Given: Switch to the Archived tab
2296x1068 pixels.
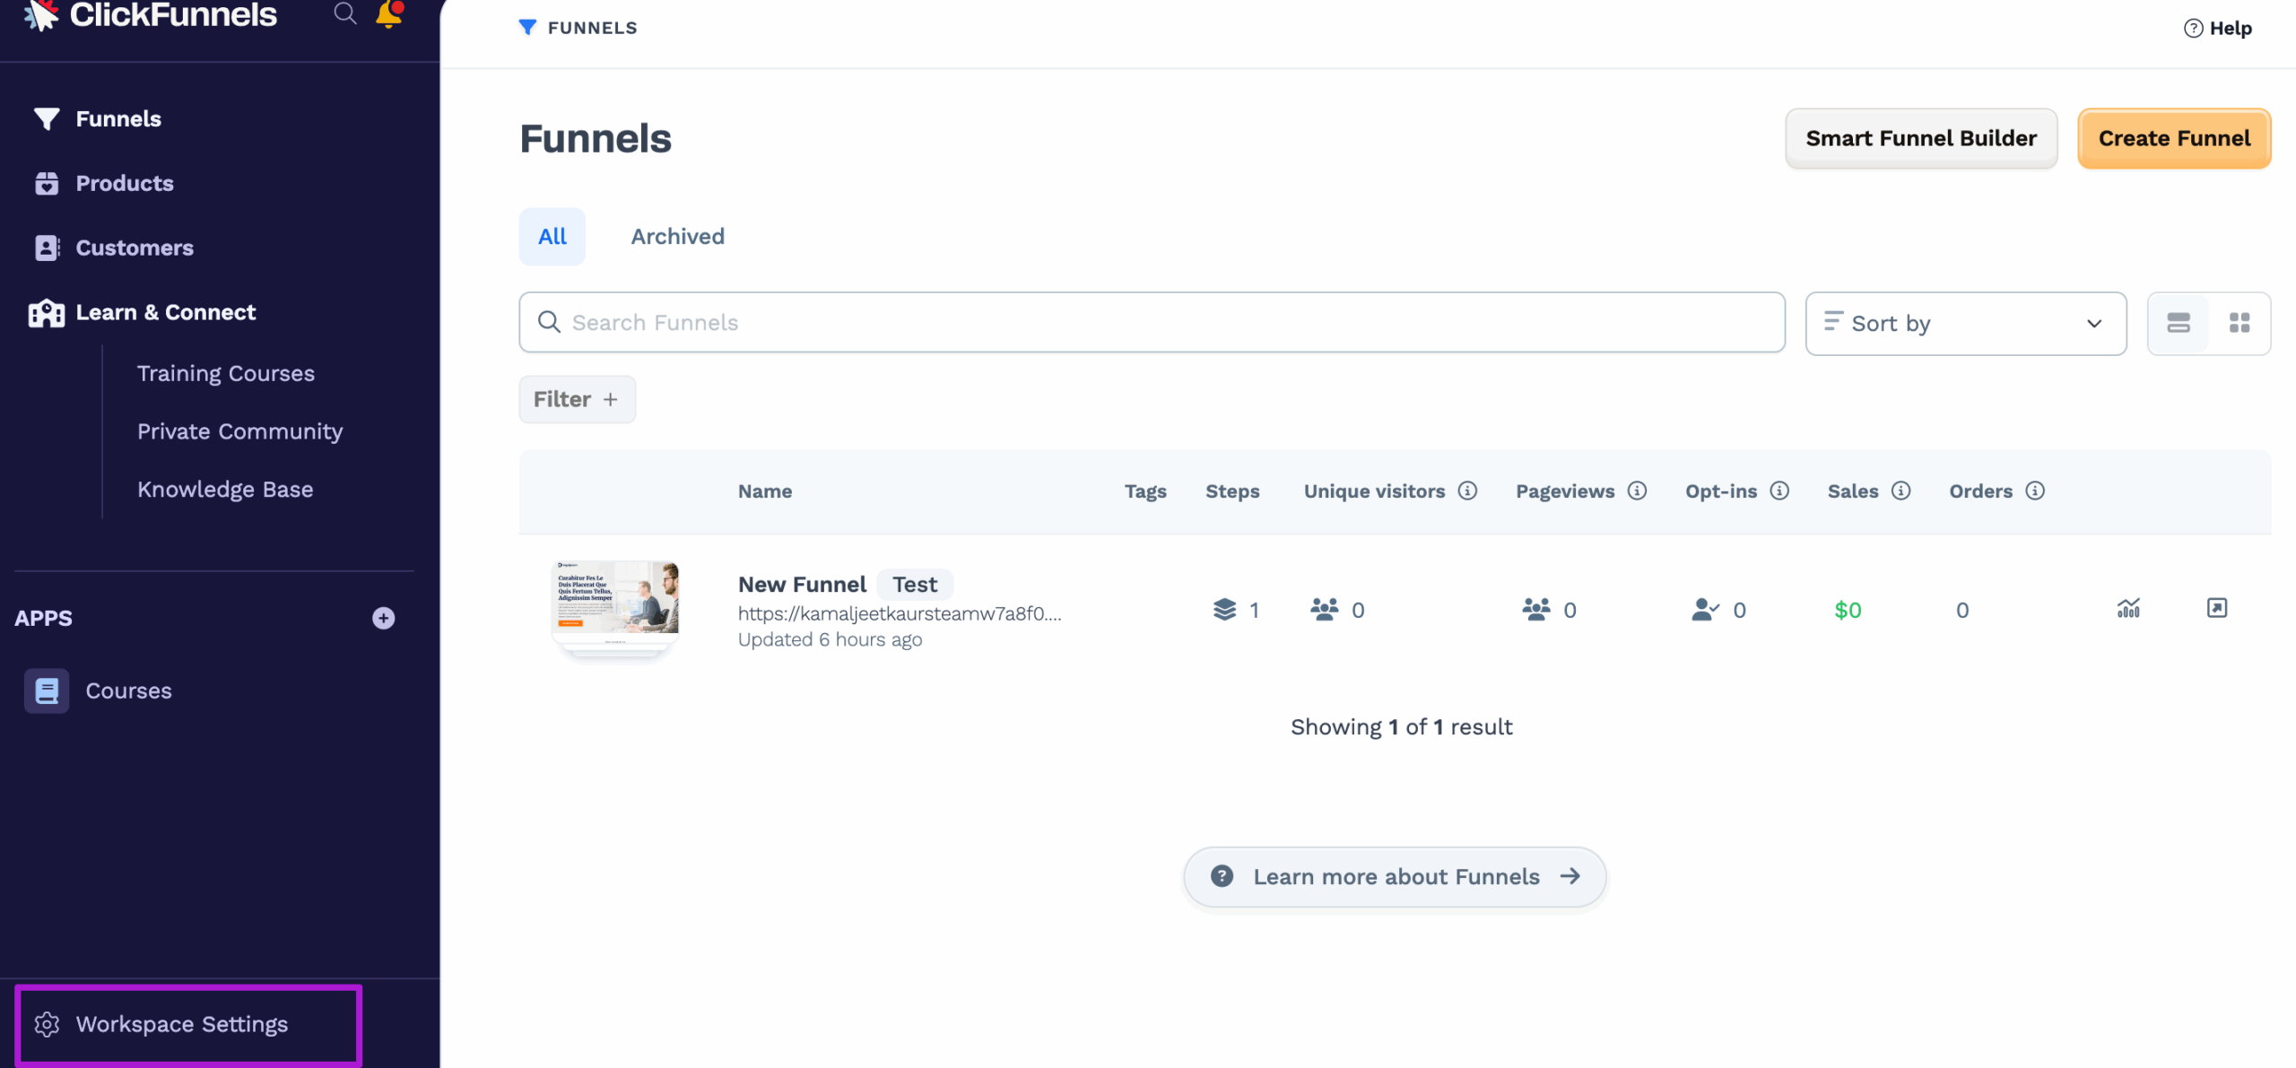Looking at the screenshot, I should [x=677, y=236].
